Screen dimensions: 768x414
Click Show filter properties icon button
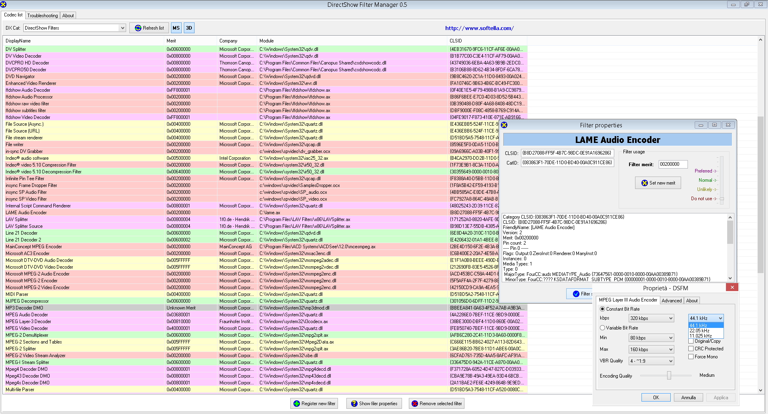tap(354, 404)
